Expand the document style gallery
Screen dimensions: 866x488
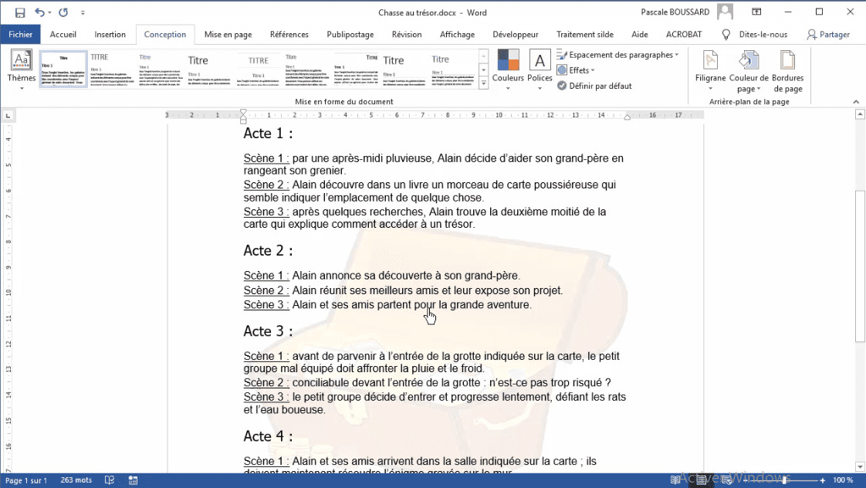tap(483, 83)
